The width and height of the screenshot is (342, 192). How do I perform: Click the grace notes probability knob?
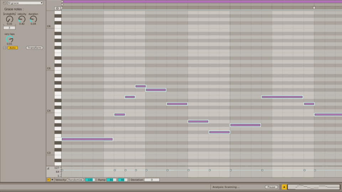[10, 20]
